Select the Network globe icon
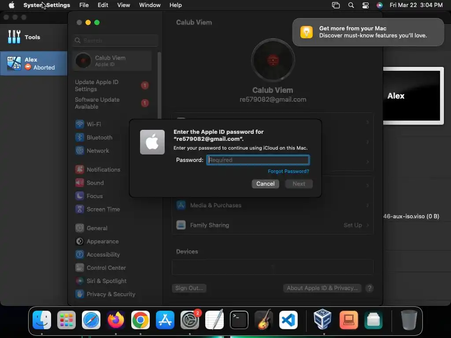 [x=80, y=151]
